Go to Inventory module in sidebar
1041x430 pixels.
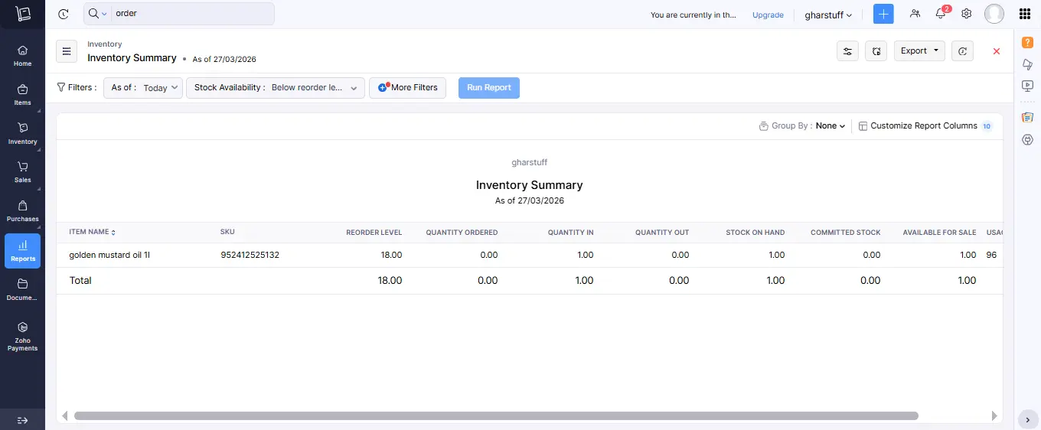pos(22,134)
